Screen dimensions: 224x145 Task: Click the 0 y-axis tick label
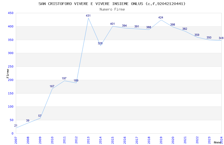pos(13,134)
